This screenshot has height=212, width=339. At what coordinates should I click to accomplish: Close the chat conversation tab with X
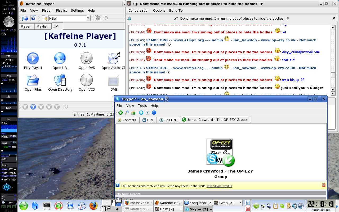(334, 18)
